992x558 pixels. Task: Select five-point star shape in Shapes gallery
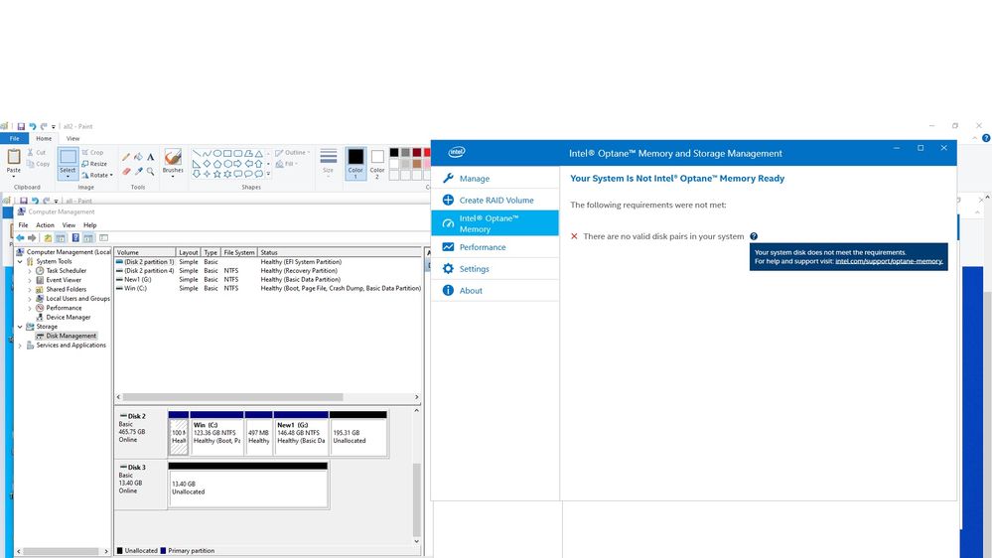coord(217,174)
